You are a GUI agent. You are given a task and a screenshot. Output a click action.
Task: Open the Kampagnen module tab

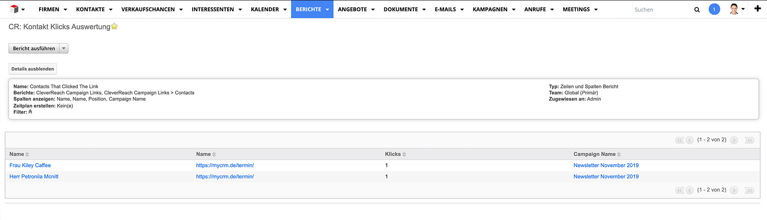(490, 9)
